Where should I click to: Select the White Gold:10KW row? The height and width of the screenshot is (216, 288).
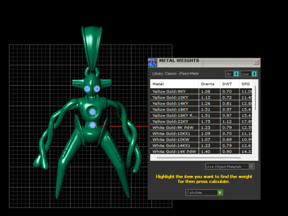pos(201,139)
